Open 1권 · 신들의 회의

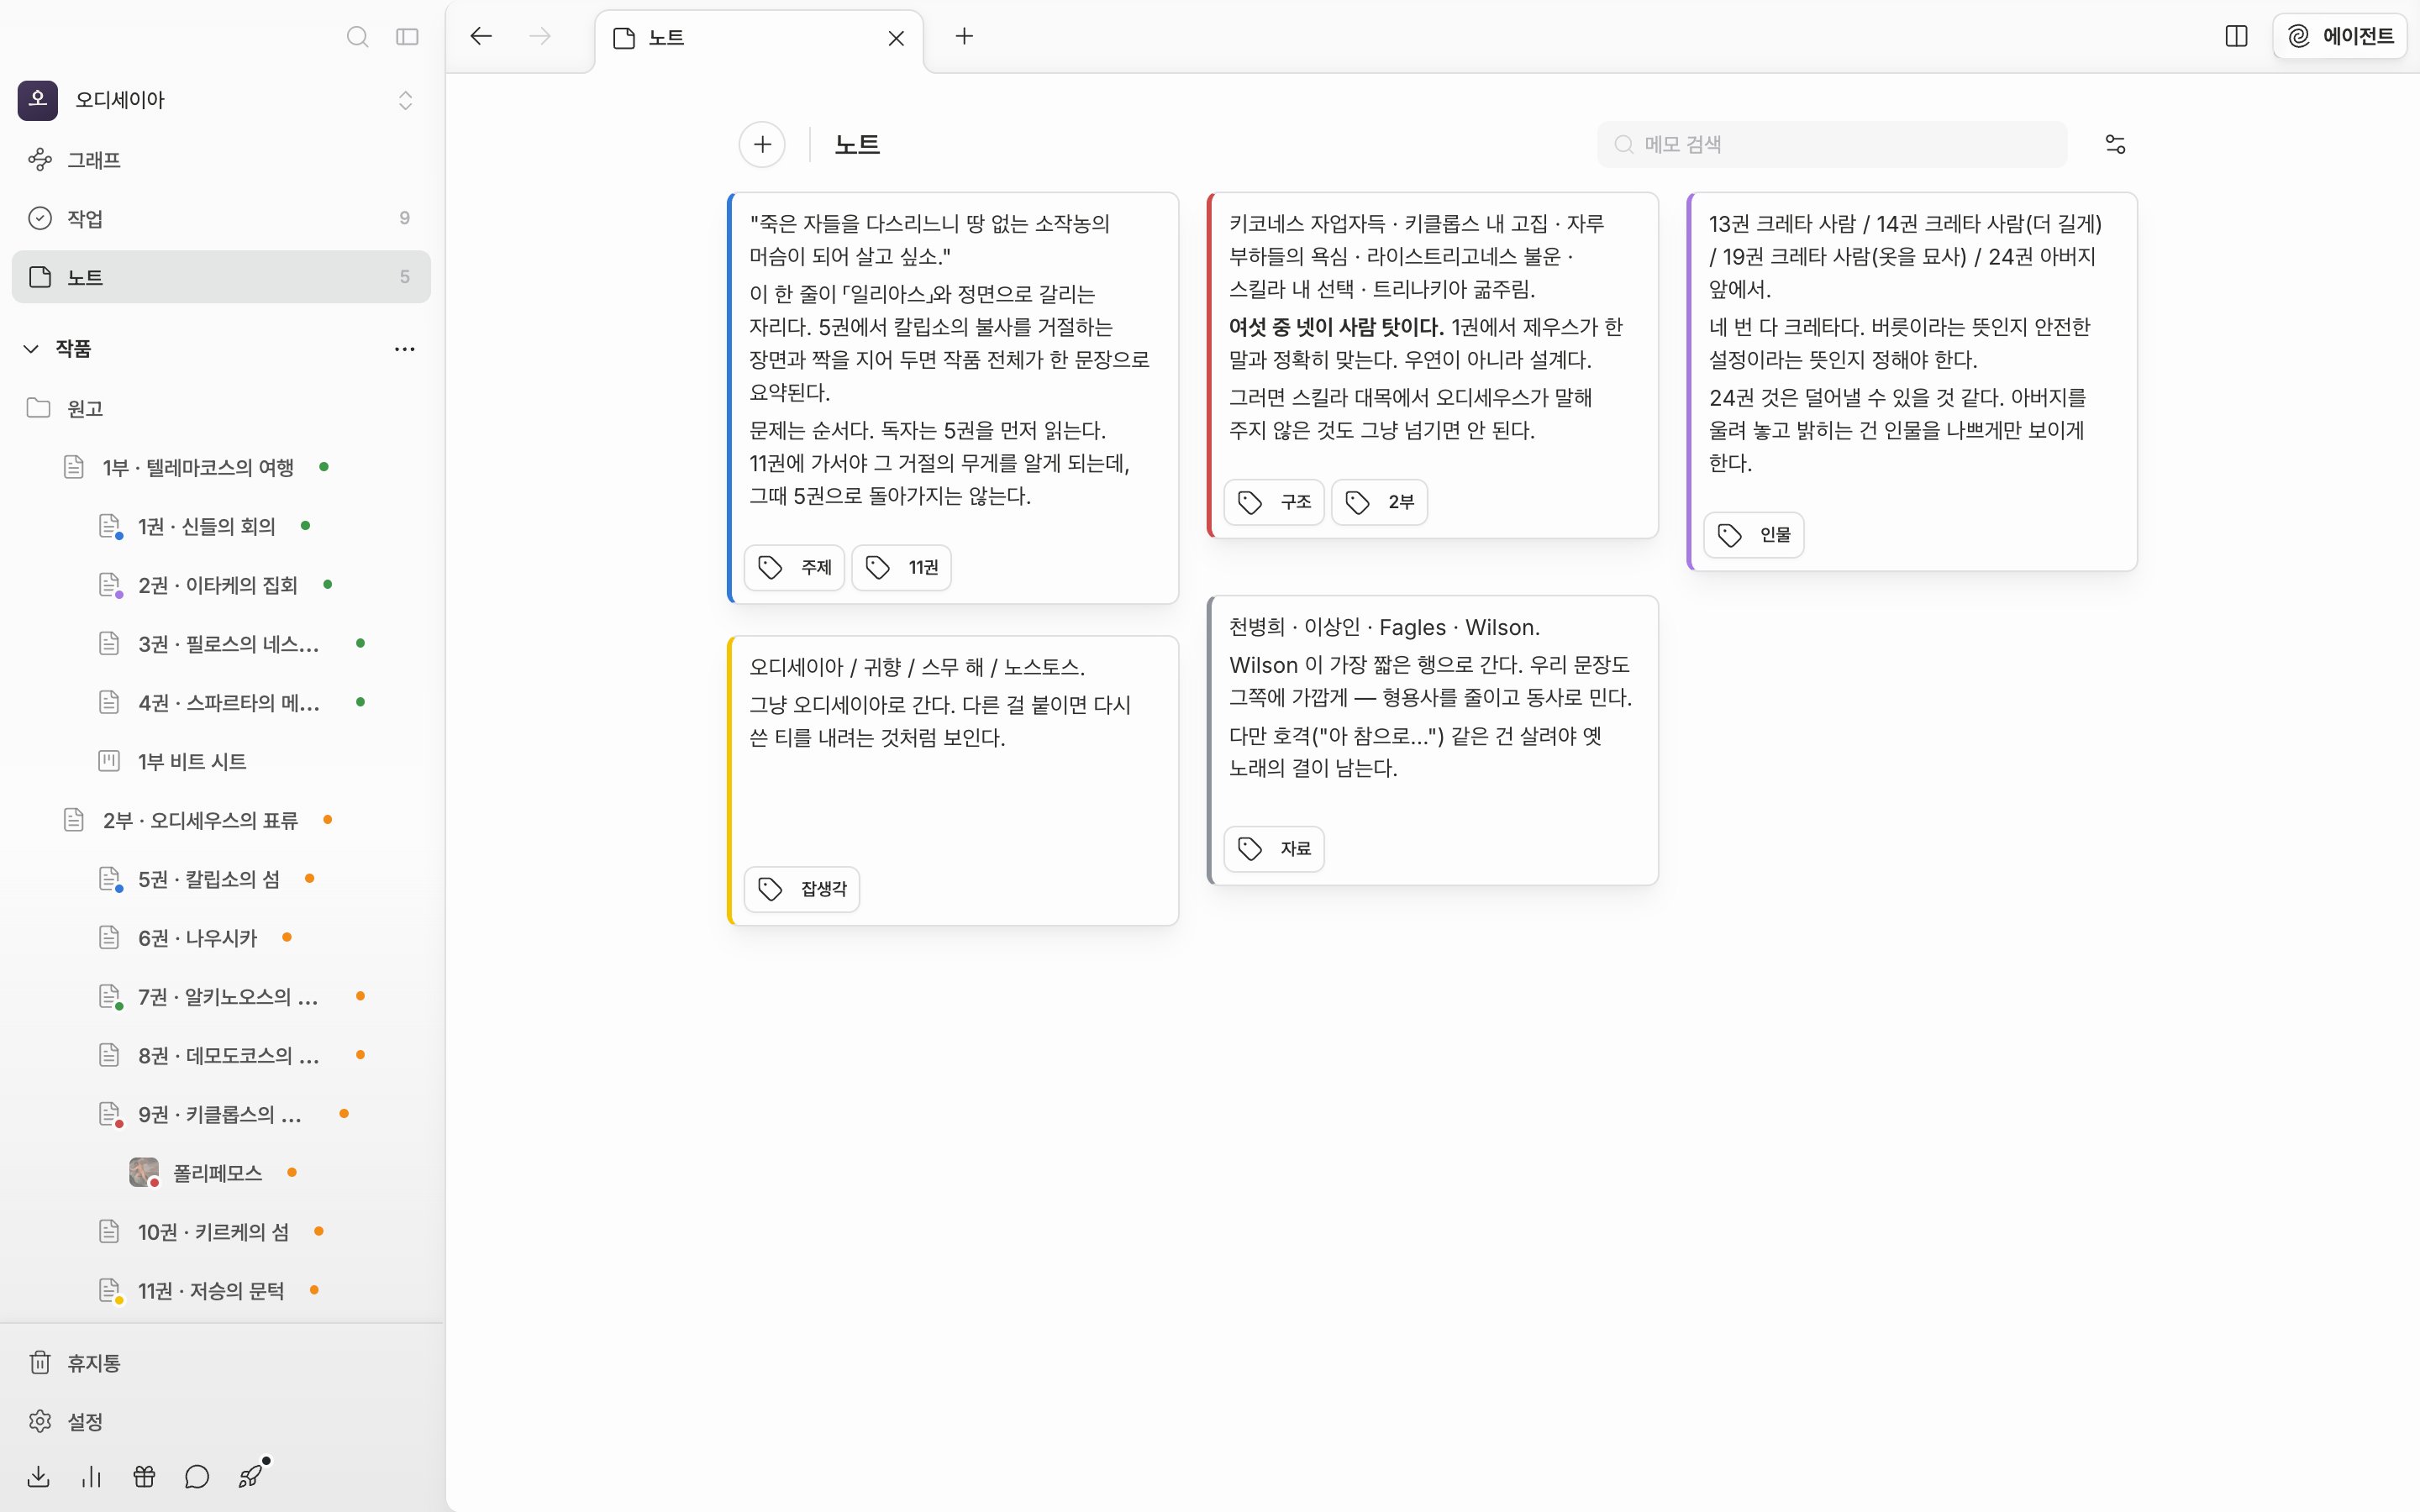click(221, 526)
